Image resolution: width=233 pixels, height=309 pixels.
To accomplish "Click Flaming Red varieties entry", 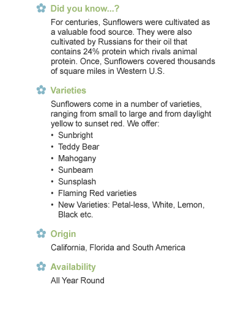I will 97,194.
